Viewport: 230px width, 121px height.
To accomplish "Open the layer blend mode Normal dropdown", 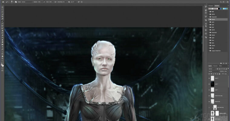I will point(214,71).
